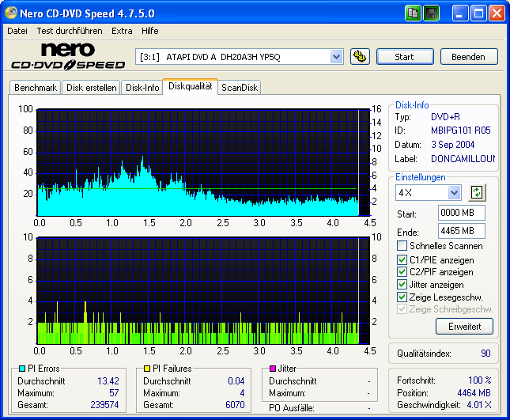Viewport: 510px width, 420px height.
Task: Click the Typ DVD+R value
Action: pos(445,117)
